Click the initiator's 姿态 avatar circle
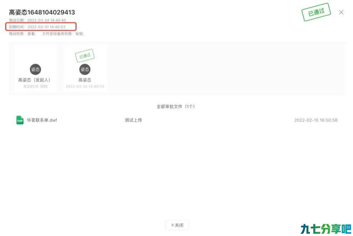The height and width of the screenshot is (236, 353). tap(35, 70)
